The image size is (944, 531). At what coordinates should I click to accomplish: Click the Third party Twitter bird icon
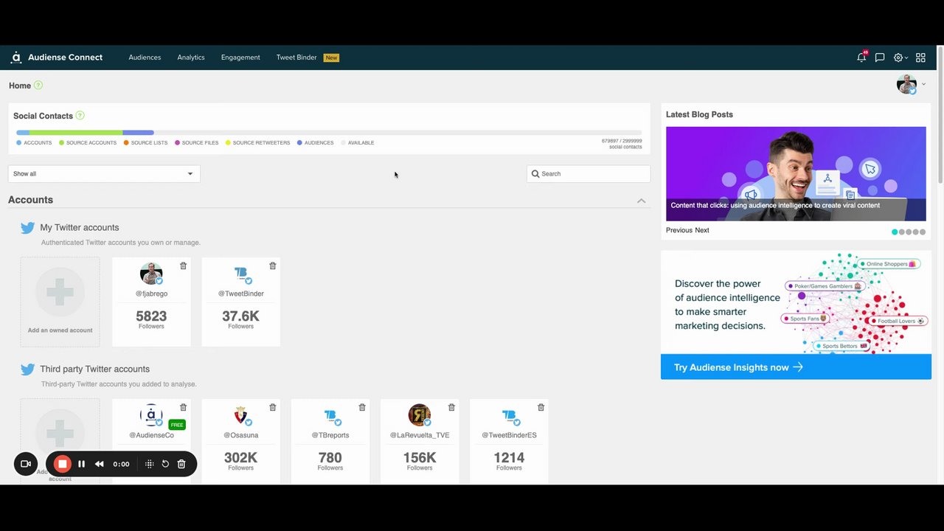click(x=28, y=369)
